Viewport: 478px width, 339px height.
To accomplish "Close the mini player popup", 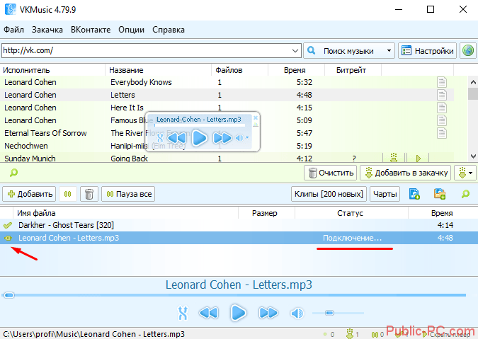I will 256,117.
